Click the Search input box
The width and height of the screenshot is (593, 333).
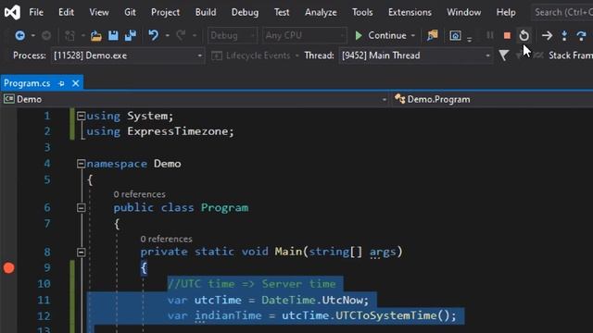point(562,12)
